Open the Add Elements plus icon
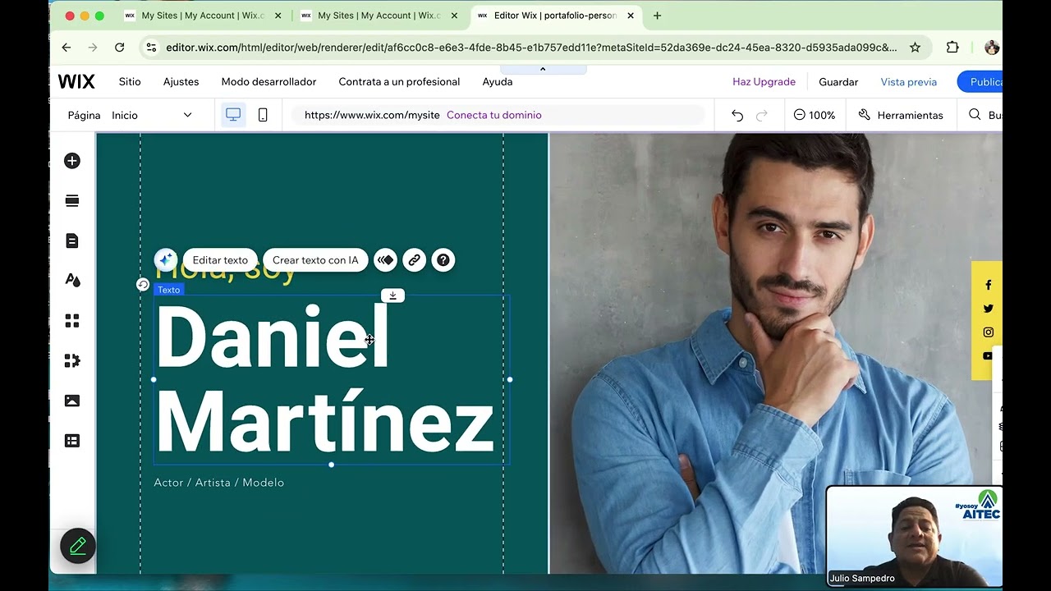The height and width of the screenshot is (591, 1051). (x=72, y=161)
